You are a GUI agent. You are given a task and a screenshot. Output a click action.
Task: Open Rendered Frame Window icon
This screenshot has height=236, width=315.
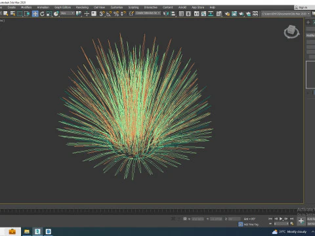coord(234,14)
